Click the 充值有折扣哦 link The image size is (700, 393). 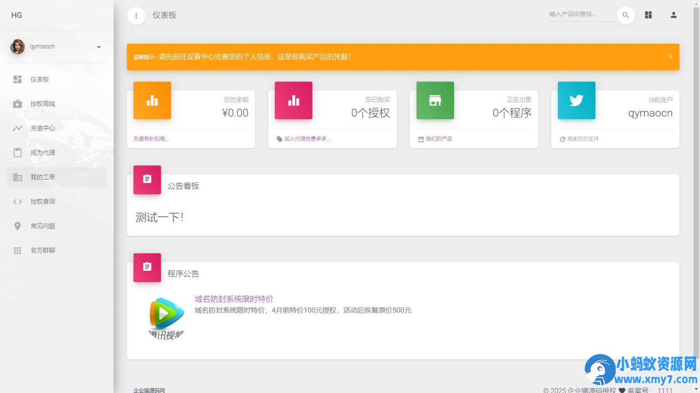point(151,139)
